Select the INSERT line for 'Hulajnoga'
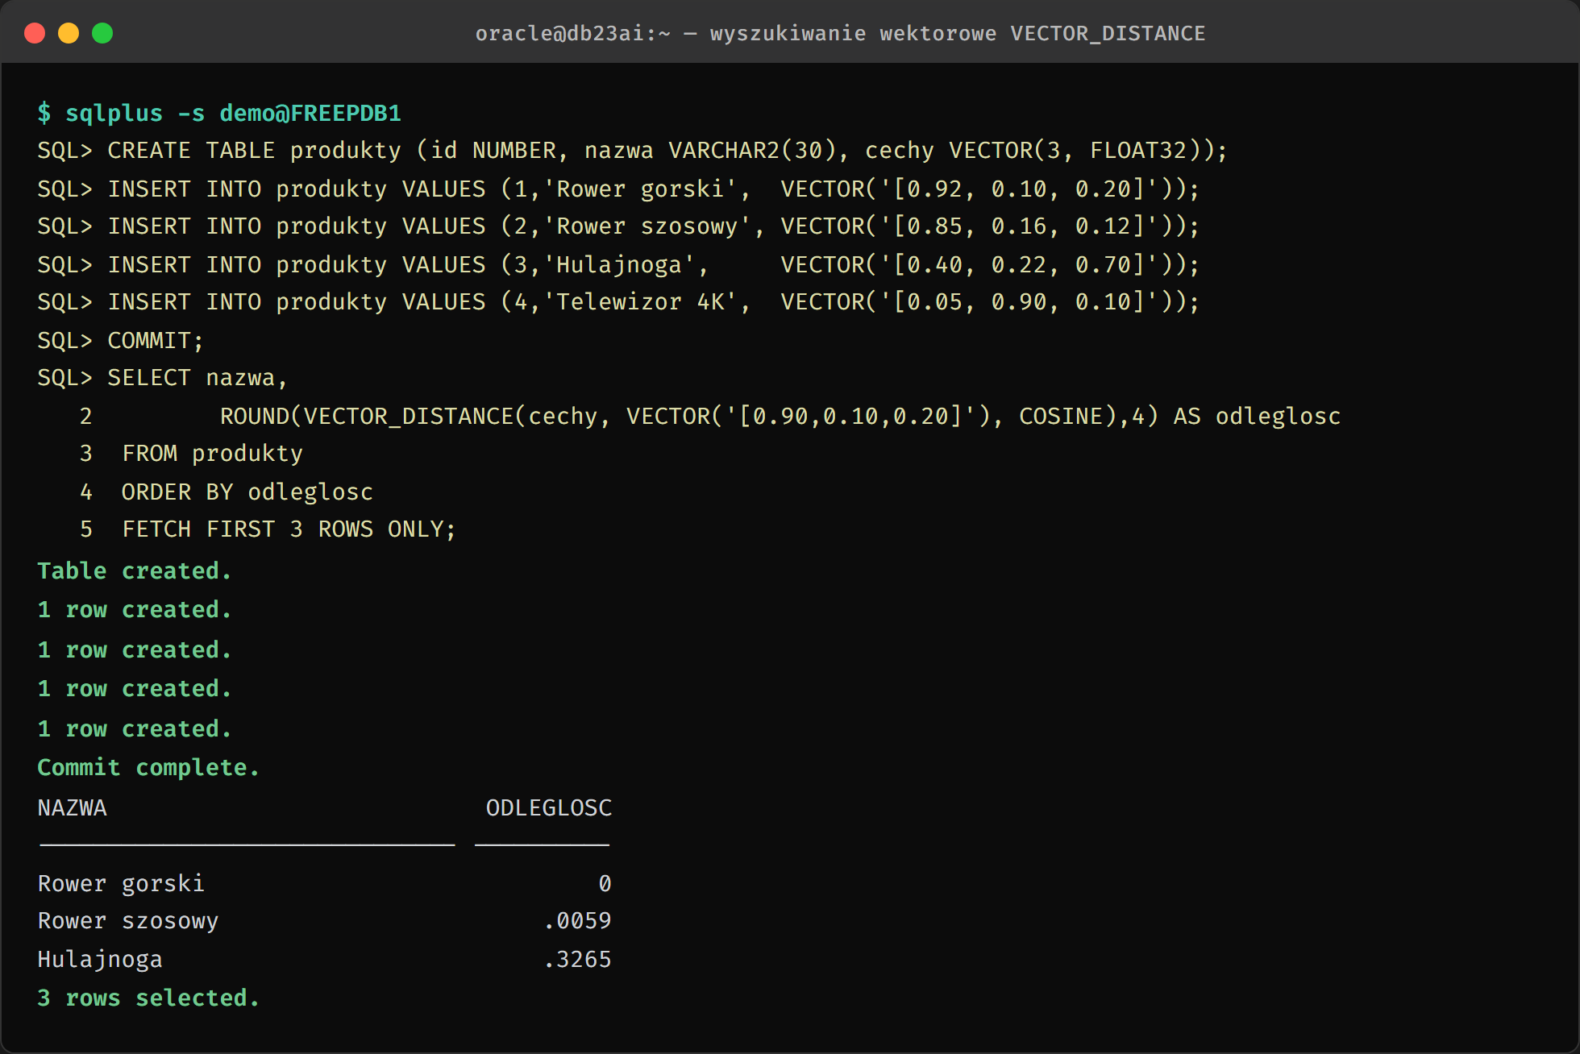Screen dimensions: 1580x1054 [618, 264]
